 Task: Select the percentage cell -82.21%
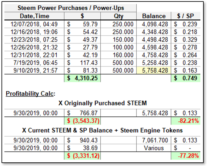tap(185, 121)
